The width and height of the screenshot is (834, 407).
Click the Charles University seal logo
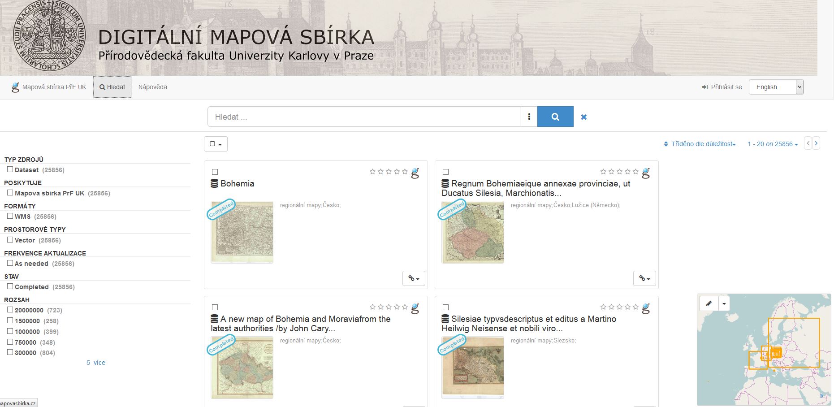tap(49, 36)
